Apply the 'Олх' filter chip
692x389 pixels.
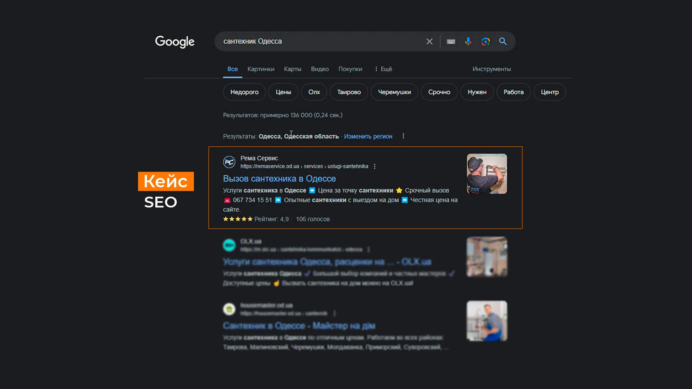pos(314,92)
